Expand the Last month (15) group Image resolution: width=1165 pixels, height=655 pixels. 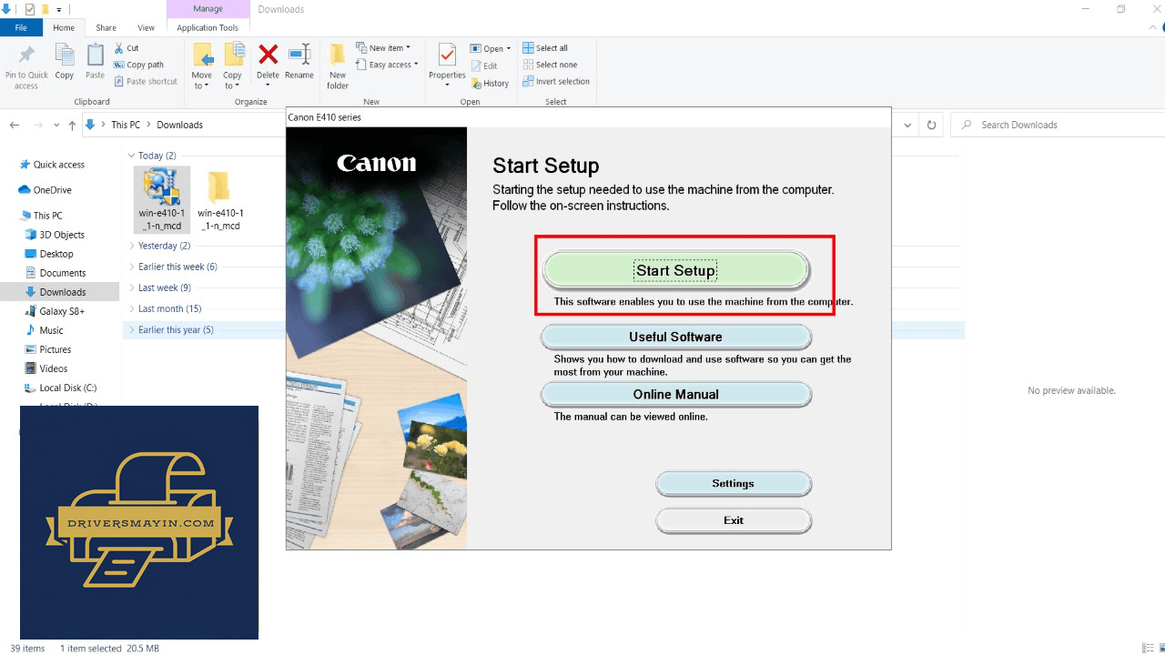[x=131, y=308]
